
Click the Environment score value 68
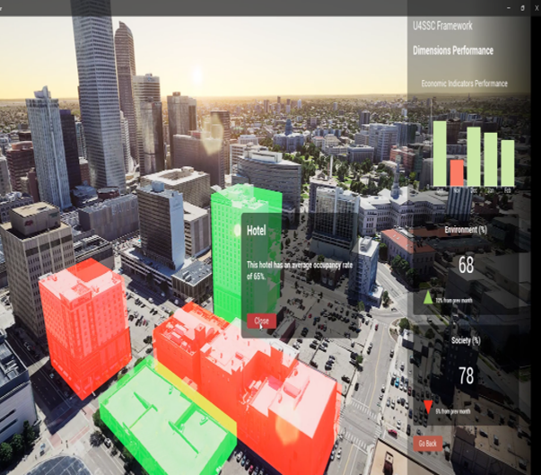[x=466, y=265]
